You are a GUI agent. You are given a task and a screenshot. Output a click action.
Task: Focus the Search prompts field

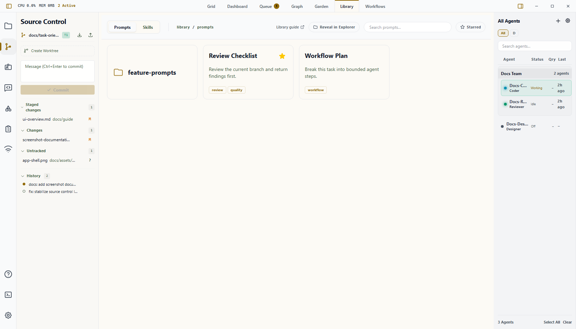[408, 27]
